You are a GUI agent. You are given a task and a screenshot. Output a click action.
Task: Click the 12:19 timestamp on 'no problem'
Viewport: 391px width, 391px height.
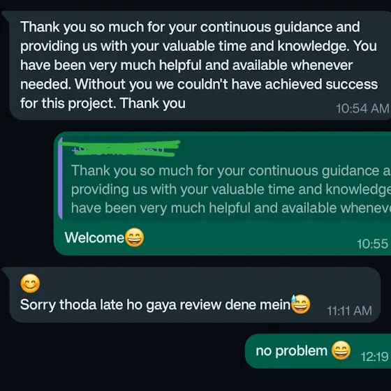[x=374, y=357]
